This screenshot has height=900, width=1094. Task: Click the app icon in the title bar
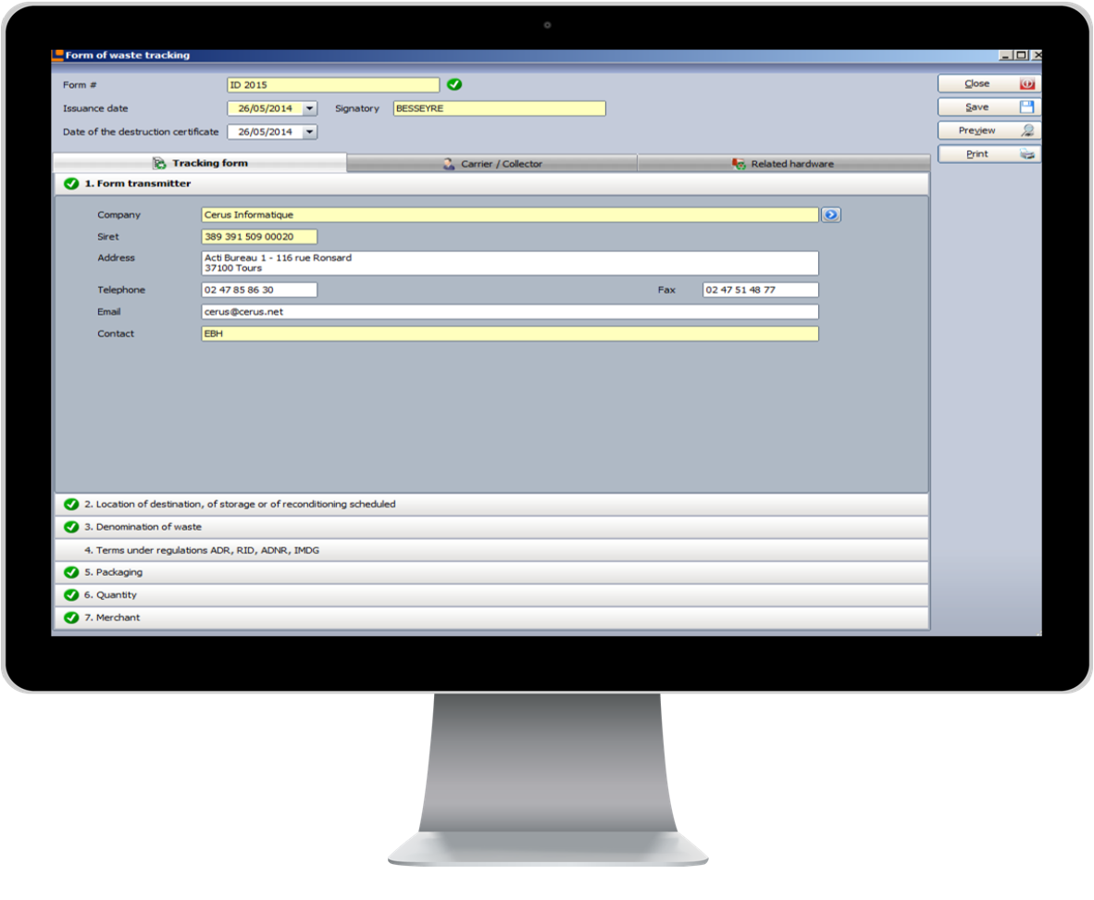[57, 56]
